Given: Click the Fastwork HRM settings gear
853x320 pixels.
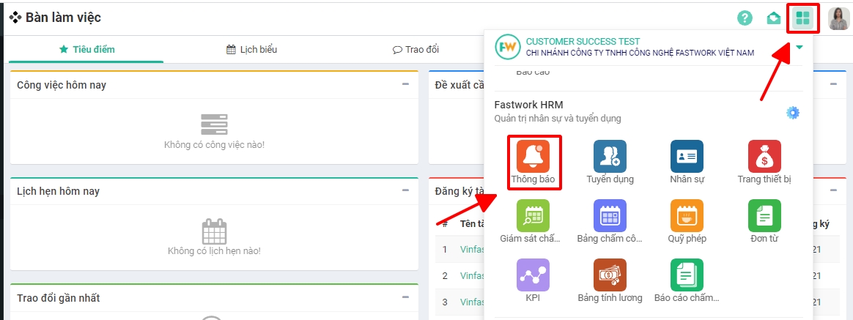Looking at the screenshot, I should pyautogui.click(x=792, y=113).
